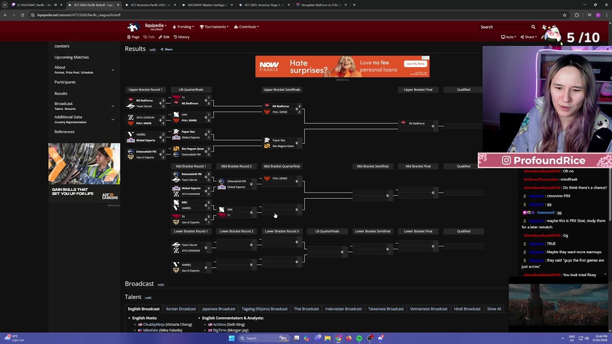
Task: Open info for ZETA DIVISION vs FULL SENSE match
Action: (x=161, y=120)
